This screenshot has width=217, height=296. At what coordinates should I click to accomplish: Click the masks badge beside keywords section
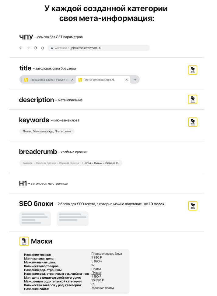point(192,122)
